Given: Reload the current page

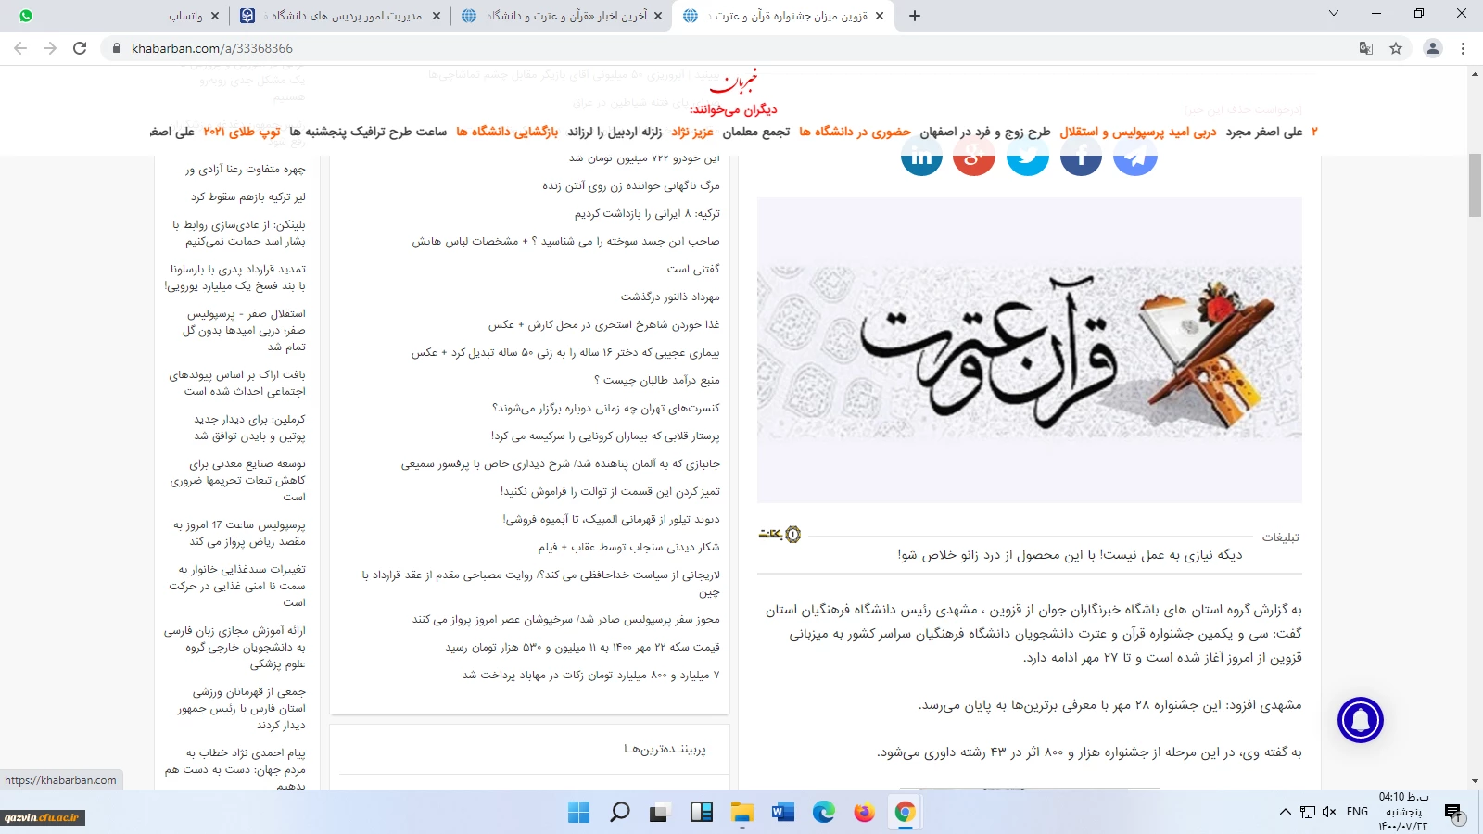Looking at the screenshot, I should click(80, 48).
